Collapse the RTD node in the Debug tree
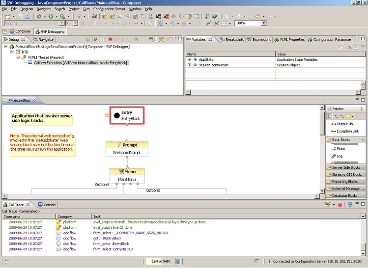368x268 pixels. [11, 52]
